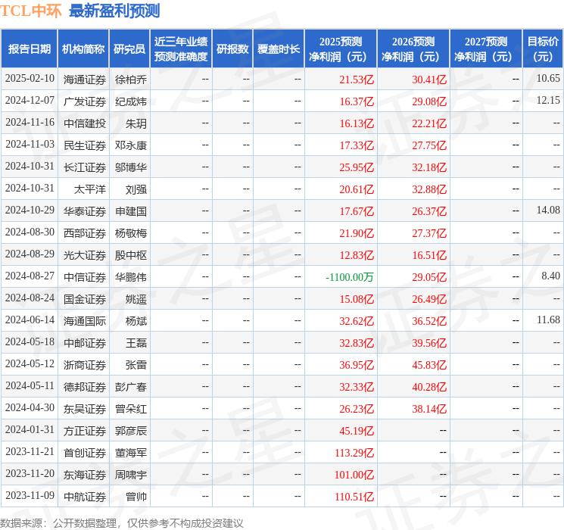Screen dimensions: 564x530
Task: Click the 12.83亿 profit forecast value
Action: click(x=357, y=255)
